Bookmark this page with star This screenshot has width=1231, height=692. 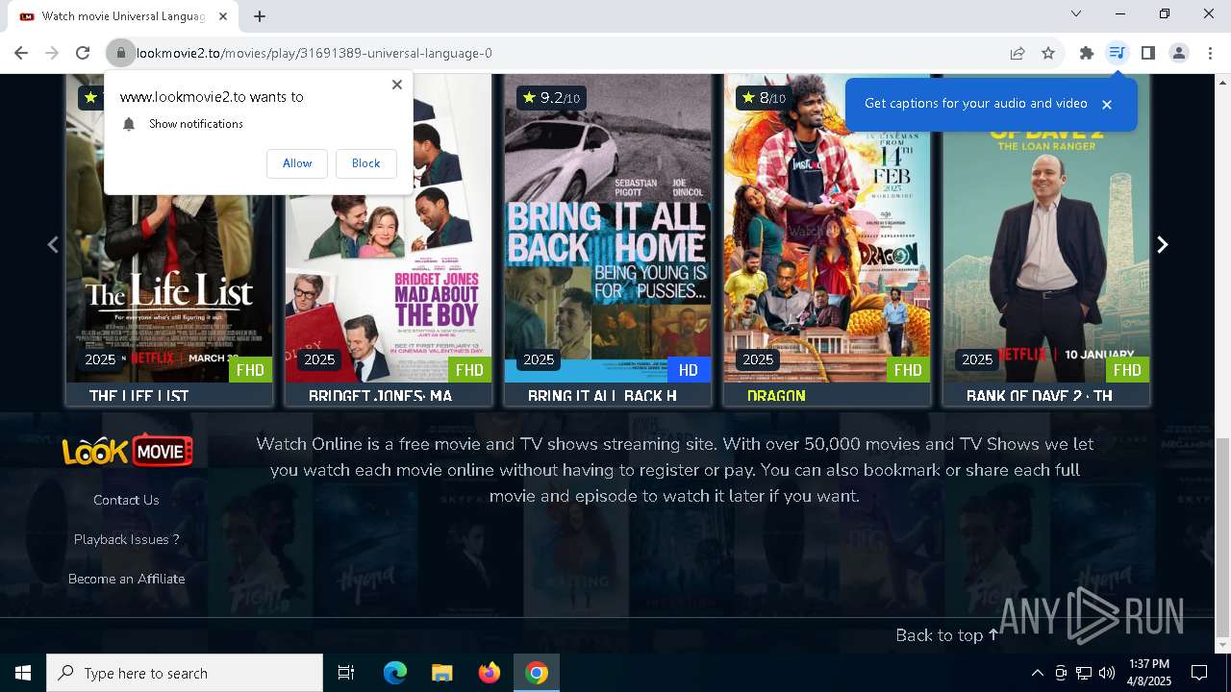tap(1048, 53)
